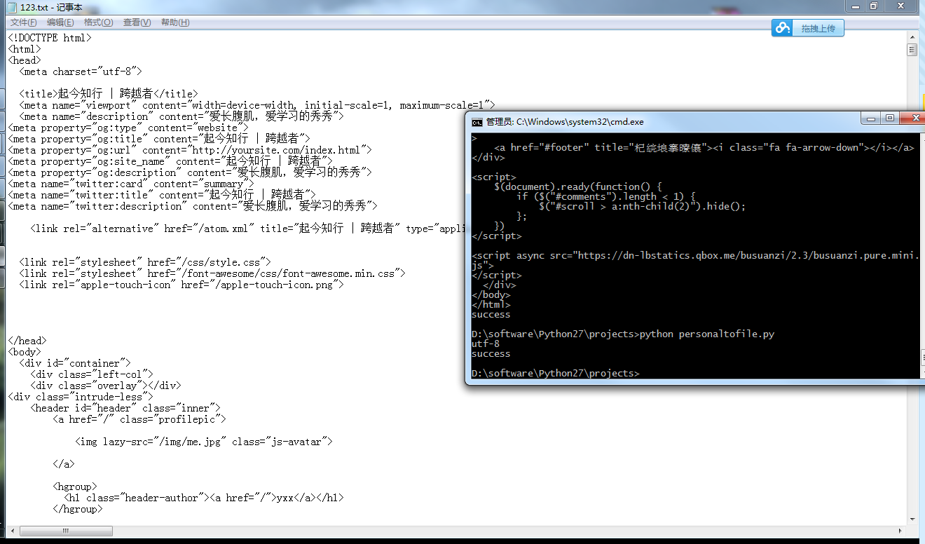Image resolution: width=925 pixels, height=544 pixels.
Task: Click the "utf-8" output line in cmd
Action: click(x=486, y=344)
